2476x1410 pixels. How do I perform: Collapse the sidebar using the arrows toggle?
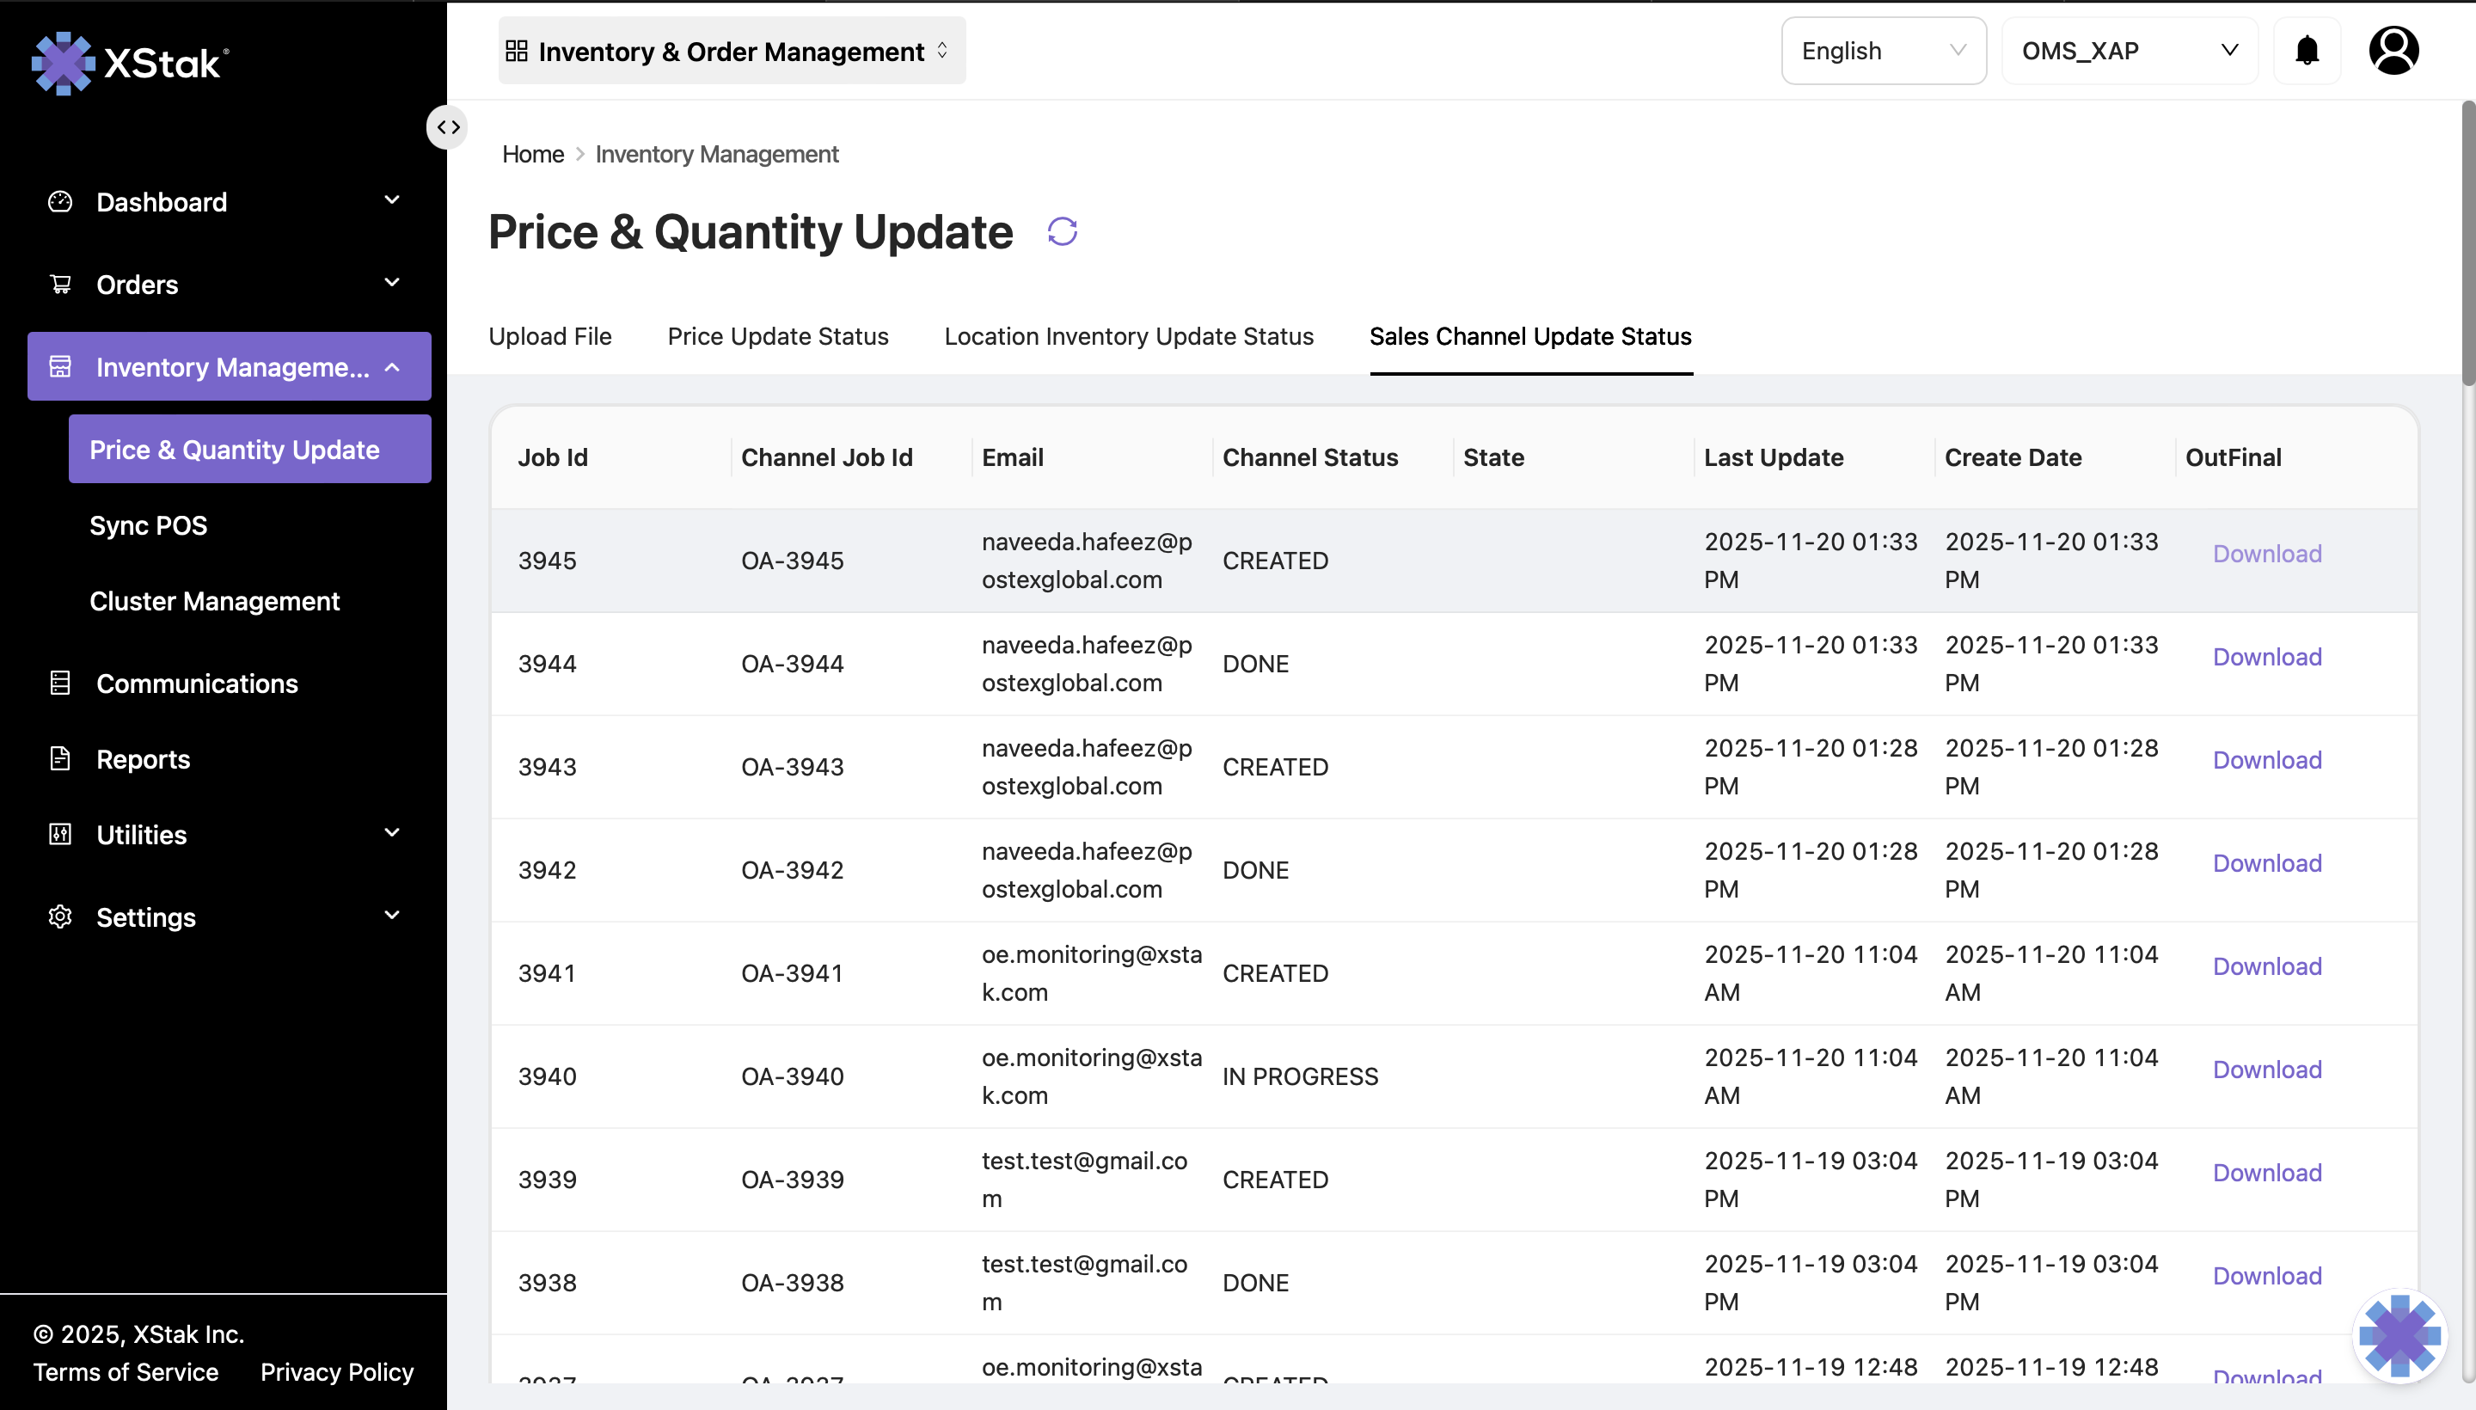coord(446,126)
